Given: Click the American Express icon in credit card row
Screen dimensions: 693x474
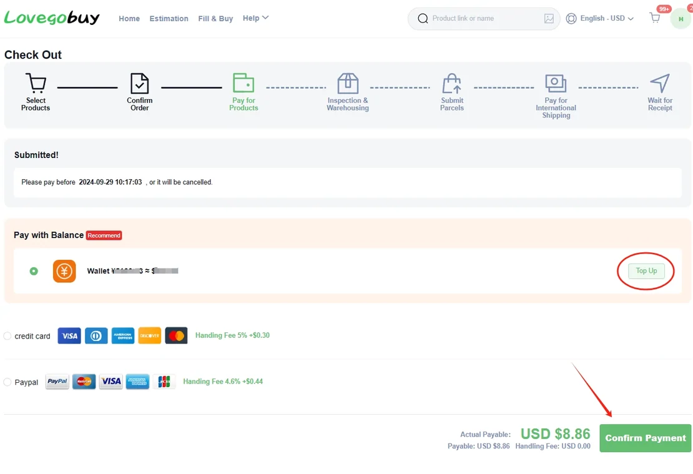Looking at the screenshot, I should pos(123,335).
